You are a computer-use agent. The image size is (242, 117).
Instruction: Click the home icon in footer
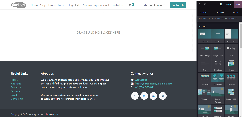click(163, 96)
